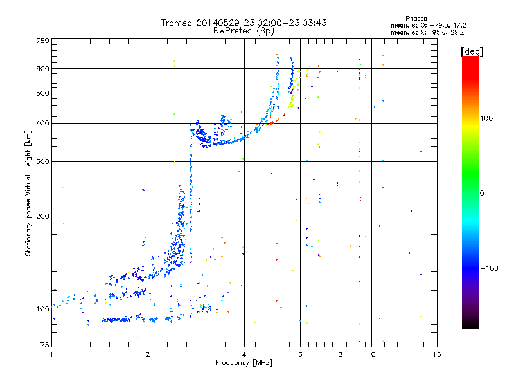Click the rainbow phase colorbar
This screenshot has width=514, height=386.
click(x=470, y=192)
